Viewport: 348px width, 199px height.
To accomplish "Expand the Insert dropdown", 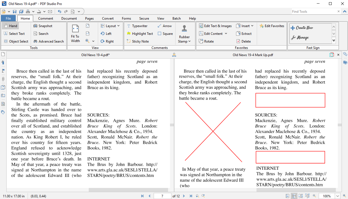I will click(x=245, y=25).
